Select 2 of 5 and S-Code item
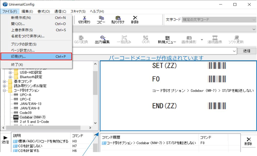 [34, 122]
